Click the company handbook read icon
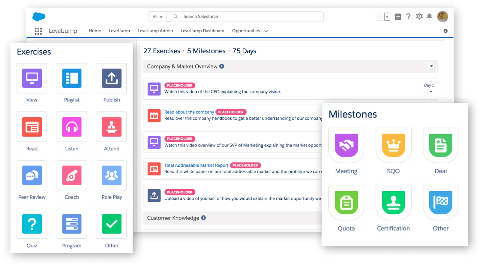Image resolution: width=480 pixels, height=265 pixels. 154,116
